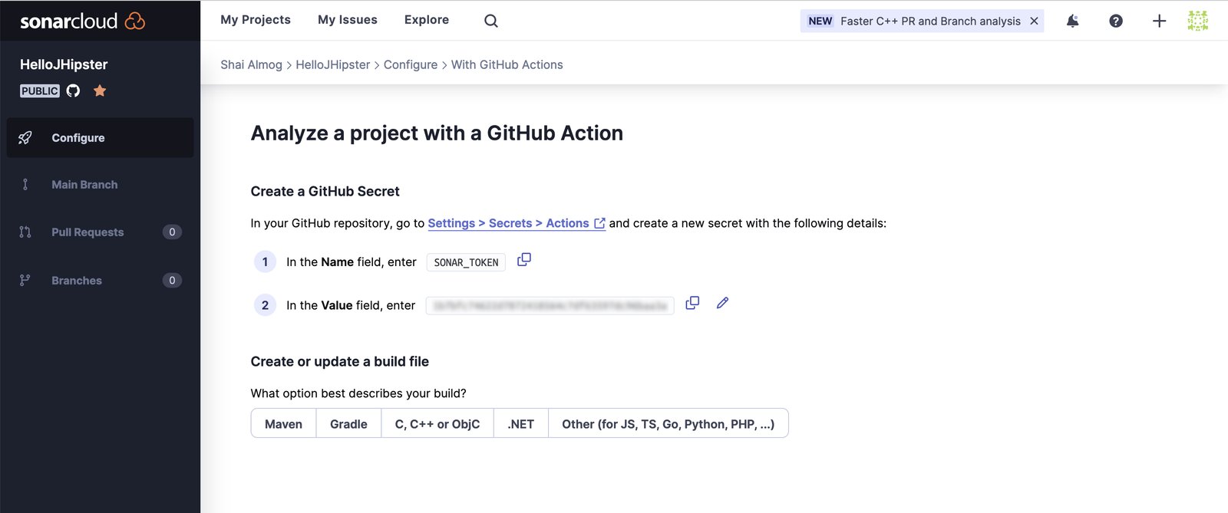Choose the Gradle build option
This screenshot has height=513, width=1228.
pyautogui.click(x=348, y=423)
